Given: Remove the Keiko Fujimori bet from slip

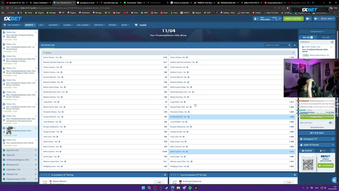Looking at the screenshot, I should (331, 47).
